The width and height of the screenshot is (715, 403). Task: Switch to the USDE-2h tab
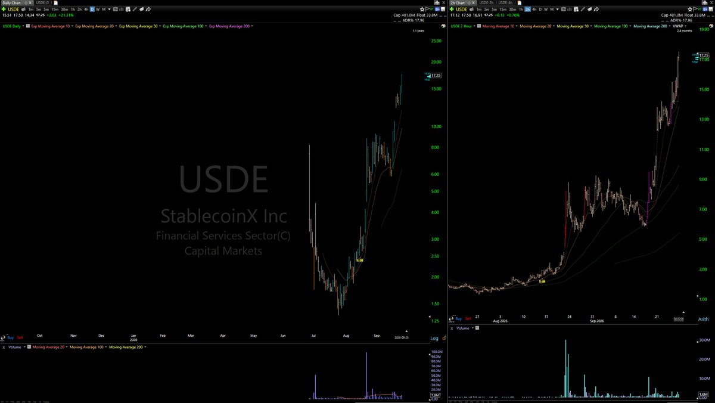point(486,3)
